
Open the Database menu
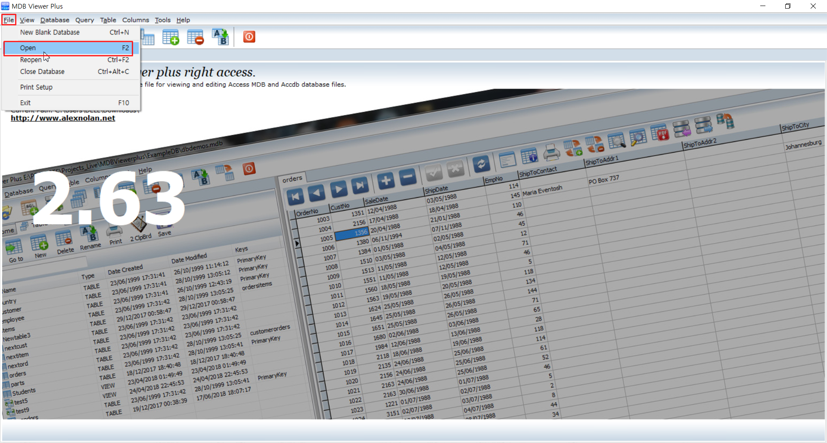pos(55,20)
